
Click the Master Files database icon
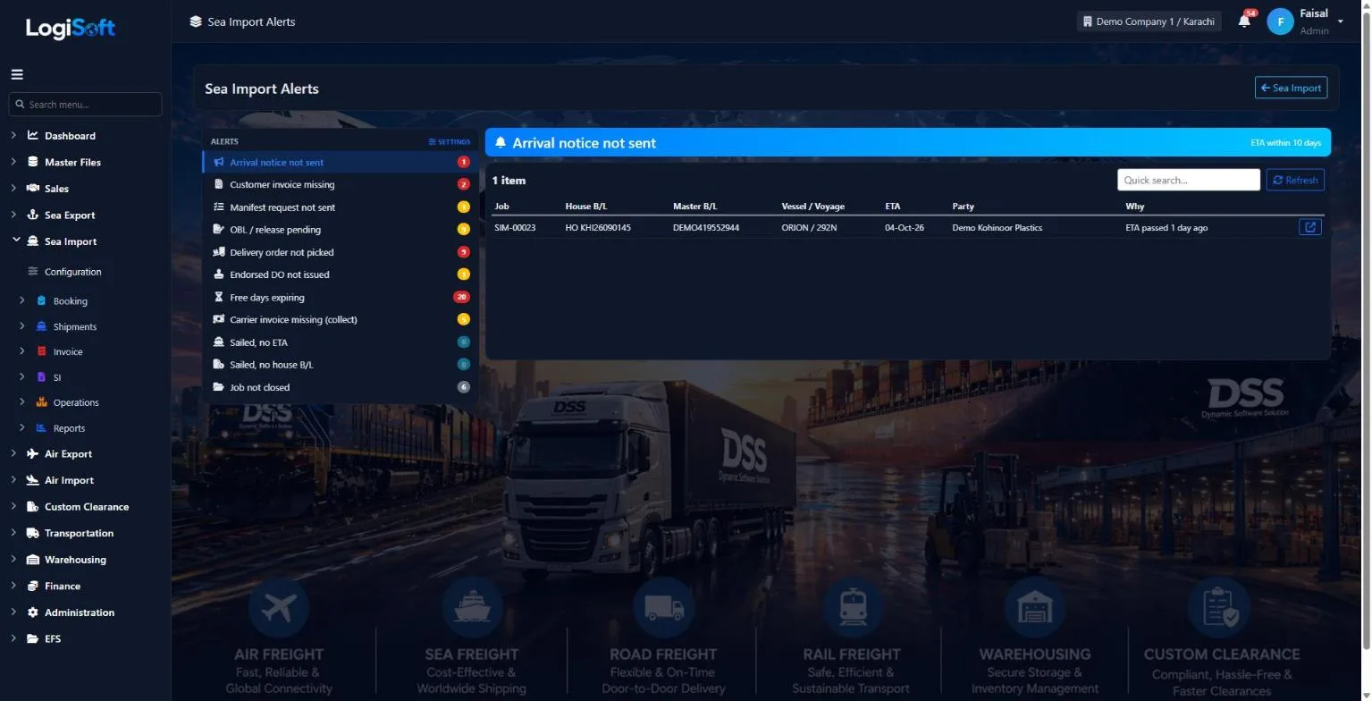coord(33,162)
